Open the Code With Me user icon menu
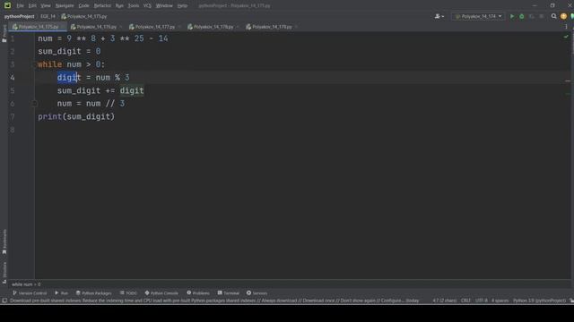The image size is (574, 322). pos(439,16)
